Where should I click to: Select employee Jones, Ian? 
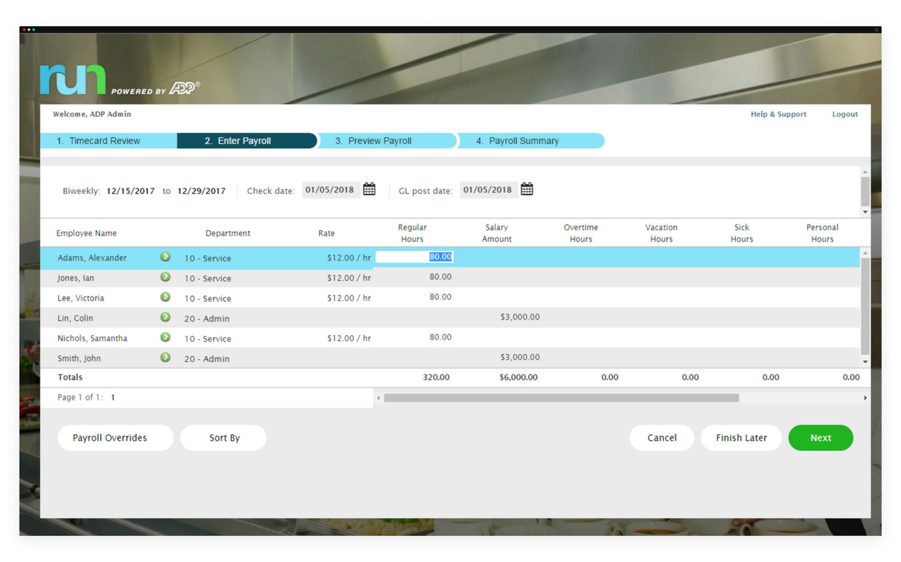point(76,278)
